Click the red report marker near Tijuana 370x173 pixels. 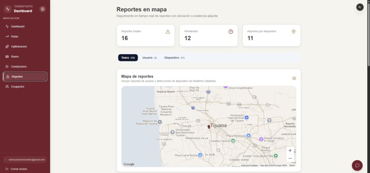point(209,127)
